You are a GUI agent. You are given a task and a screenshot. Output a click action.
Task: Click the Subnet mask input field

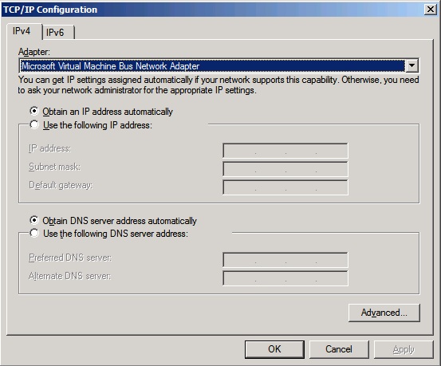coord(285,169)
